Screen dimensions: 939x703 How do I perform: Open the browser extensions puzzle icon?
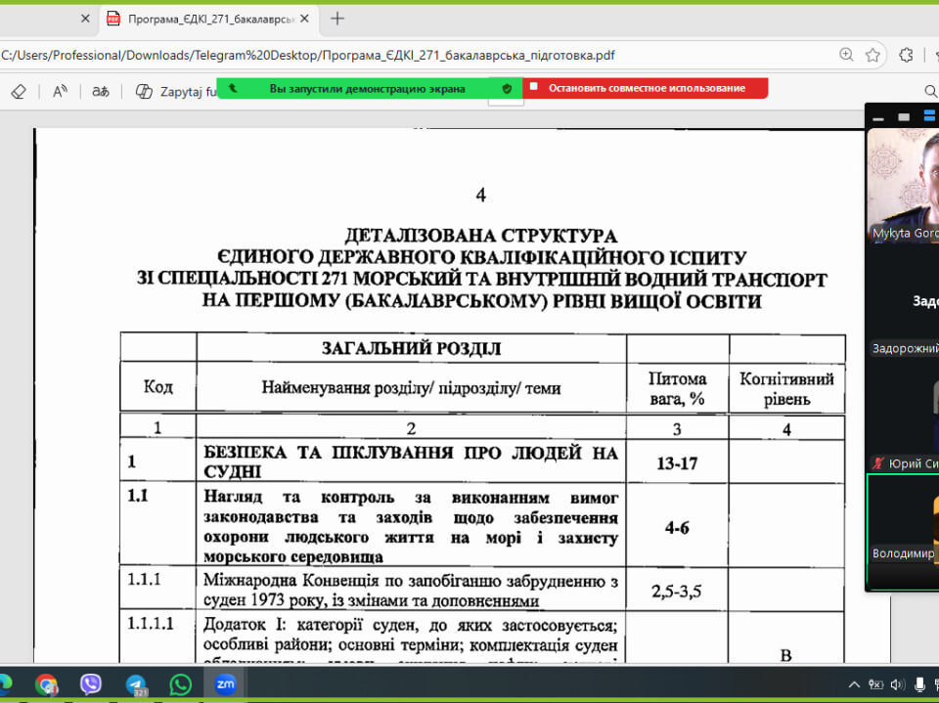[x=906, y=55]
